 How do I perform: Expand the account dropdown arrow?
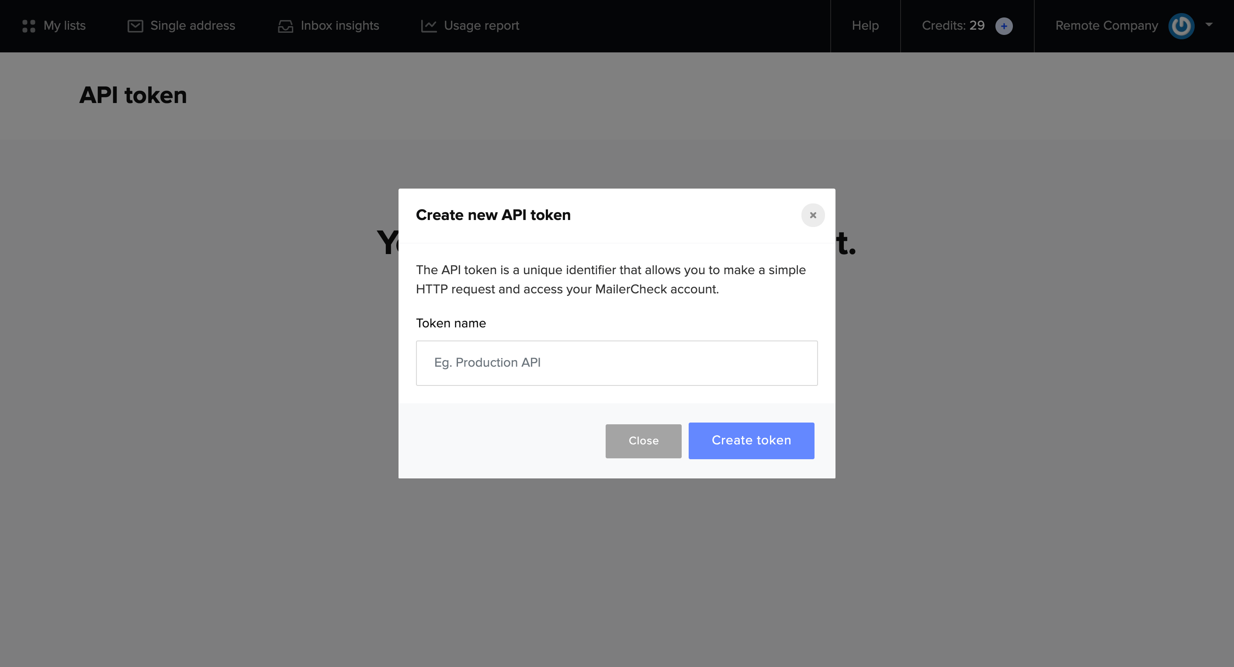point(1209,24)
